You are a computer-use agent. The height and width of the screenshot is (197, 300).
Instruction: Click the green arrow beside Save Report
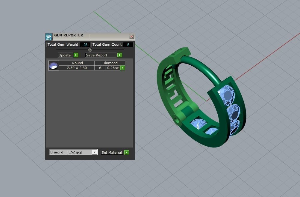[119, 55]
